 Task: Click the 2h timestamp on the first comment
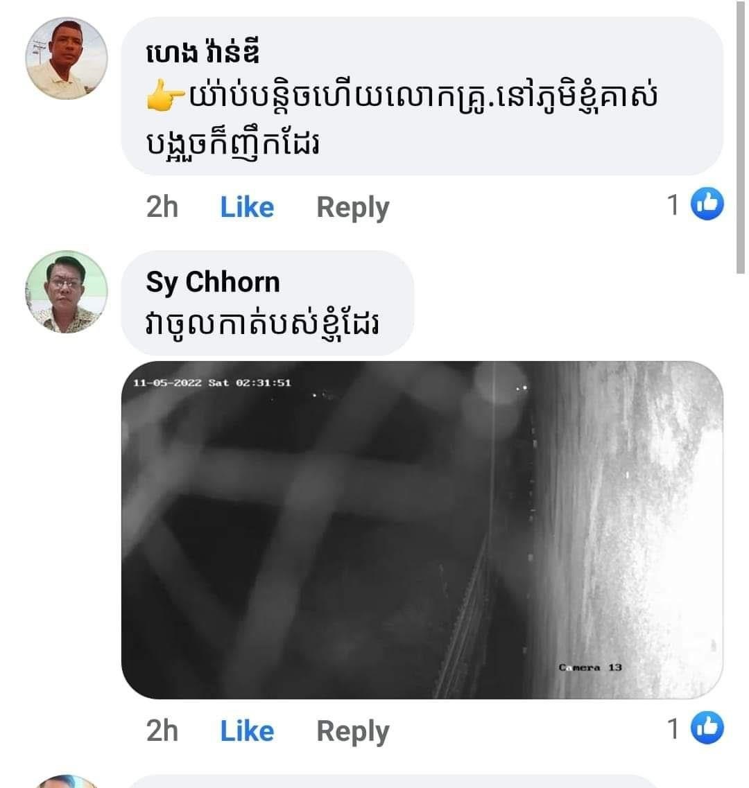[162, 207]
